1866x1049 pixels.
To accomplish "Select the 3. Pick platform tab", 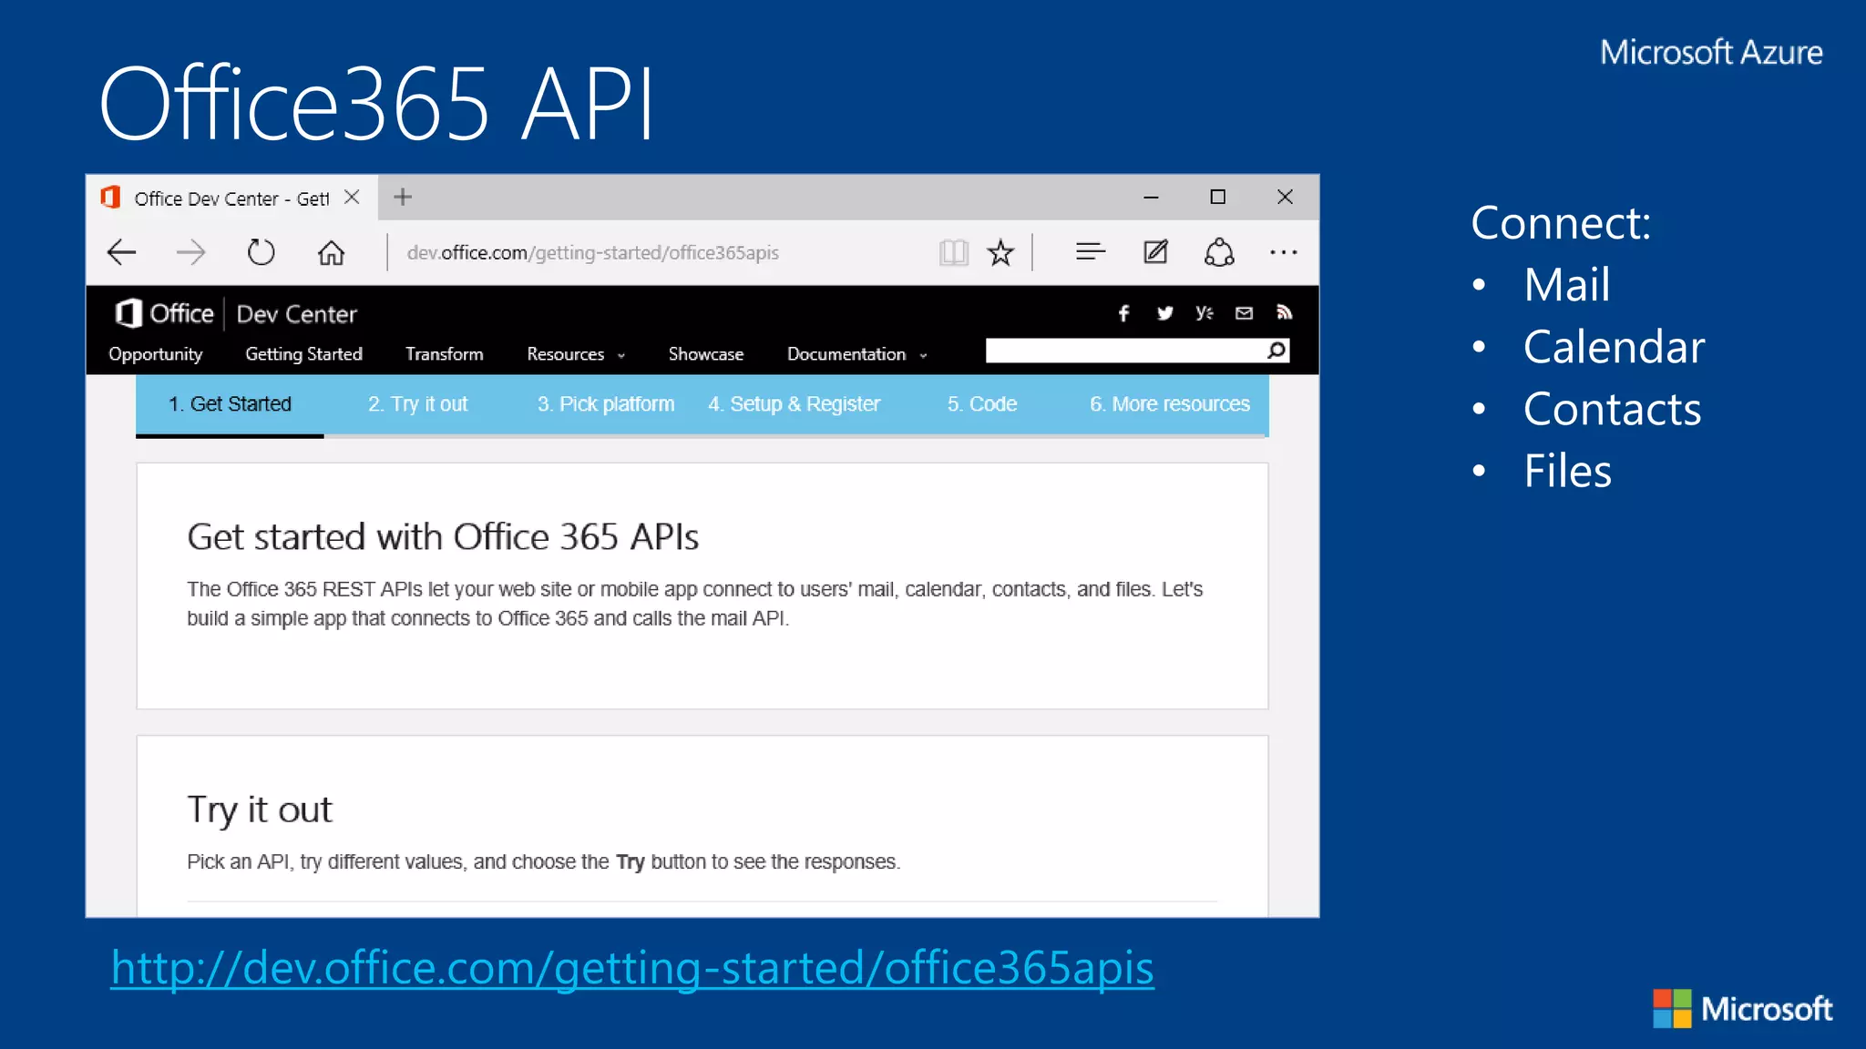I will [606, 403].
